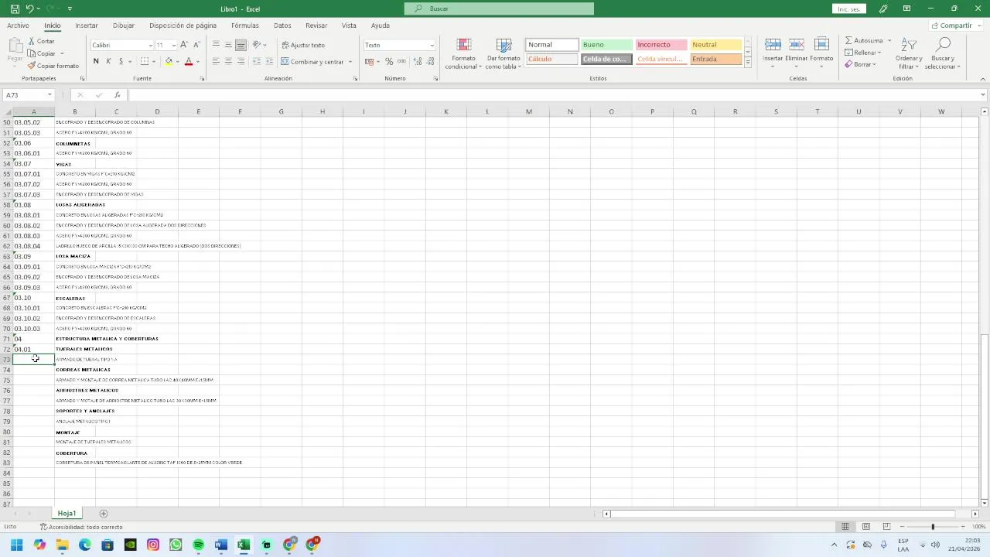Click the Cortar (cut) scissors icon

pyautogui.click(x=32, y=41)
